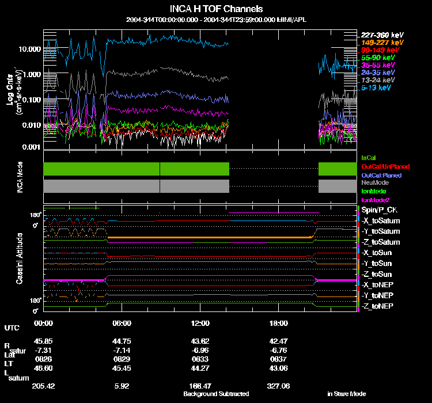Click the 5-13 keV legend label

[376, 88]
